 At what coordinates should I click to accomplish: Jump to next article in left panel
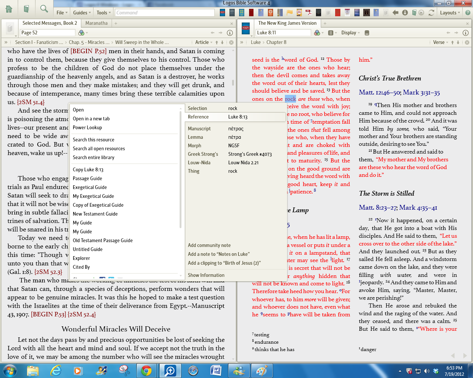[222, 42]
